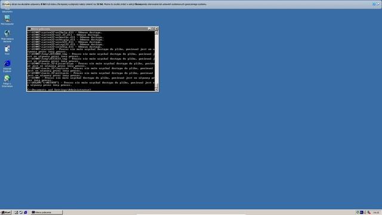Image resolution: width=382 pixels, height=215 pixels.
Task: Close the Wiersz polecenia window
Action: pyautogui.click(x=156, y=29)
